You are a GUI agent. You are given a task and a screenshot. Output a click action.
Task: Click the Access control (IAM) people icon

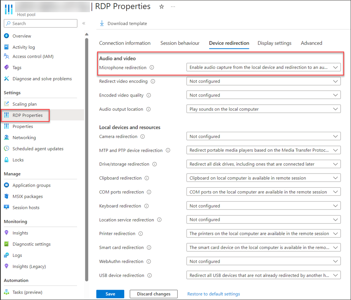[7, 56]
